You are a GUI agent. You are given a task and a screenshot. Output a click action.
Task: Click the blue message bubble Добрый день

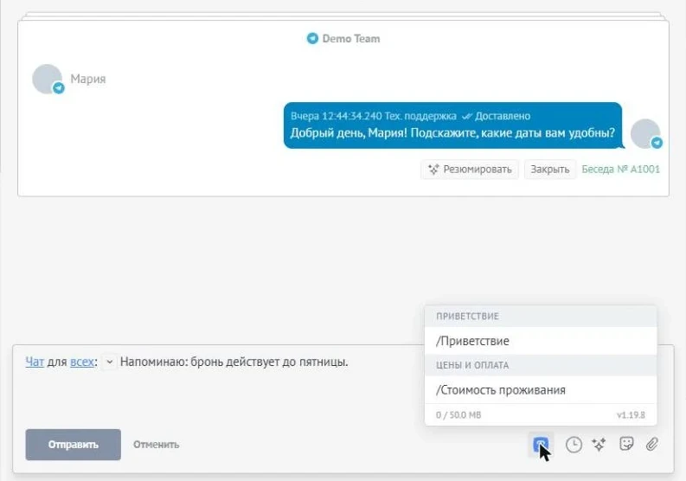click(452, 125)
